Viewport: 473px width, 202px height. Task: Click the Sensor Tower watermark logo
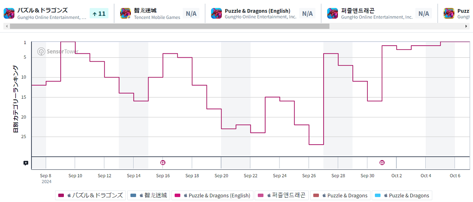pyautogui.click(x=58, y=51)
